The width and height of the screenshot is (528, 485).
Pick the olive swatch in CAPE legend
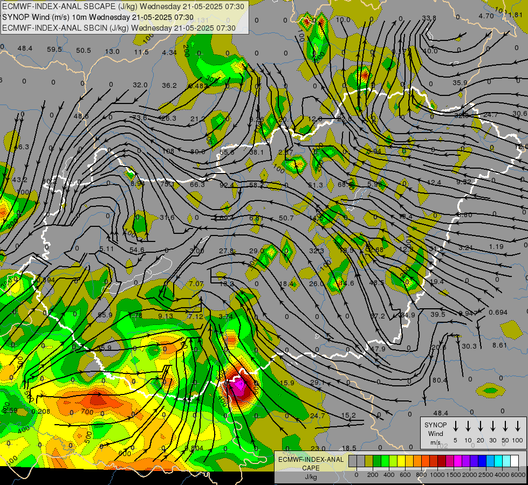[369, 461]
